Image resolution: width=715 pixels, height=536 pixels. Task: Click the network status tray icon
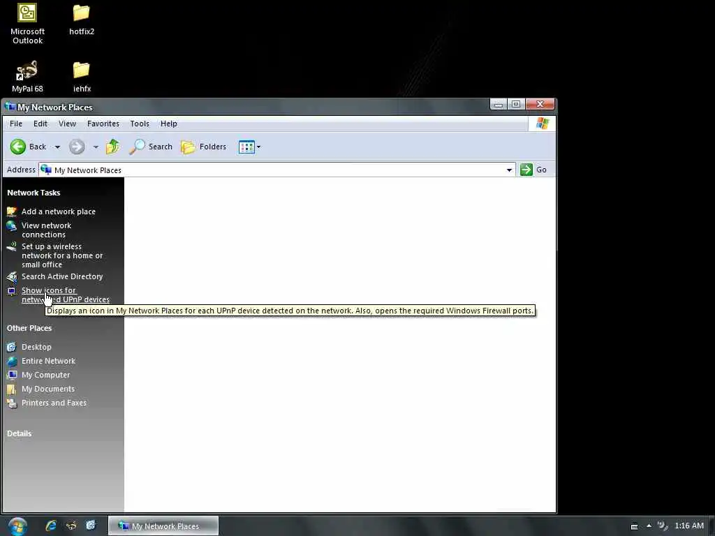coord(663,526)
